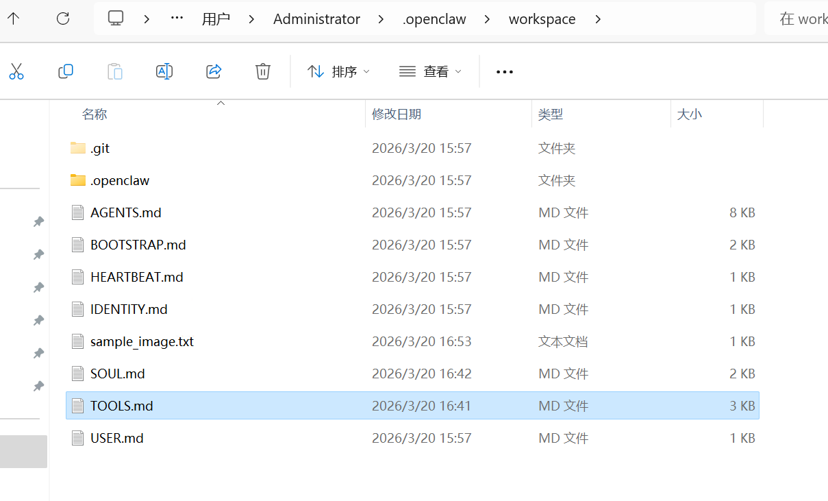Click the PC monitor icon in address bar
The height and width of the screenshot is (501, 828).
click(x=116, y=19)
